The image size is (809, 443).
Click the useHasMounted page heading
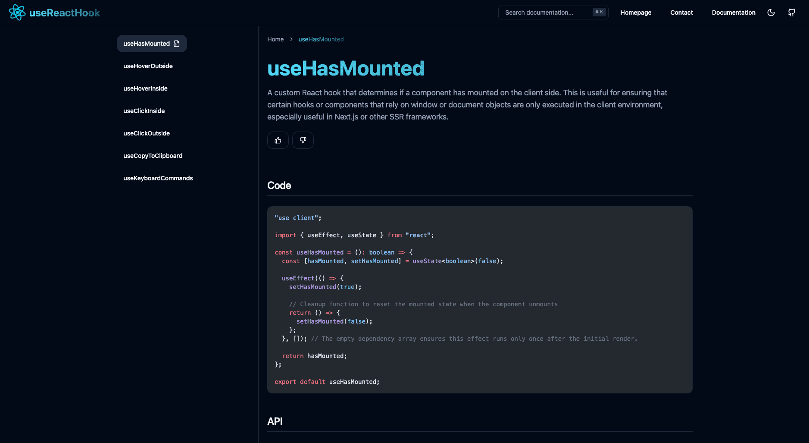346,69
